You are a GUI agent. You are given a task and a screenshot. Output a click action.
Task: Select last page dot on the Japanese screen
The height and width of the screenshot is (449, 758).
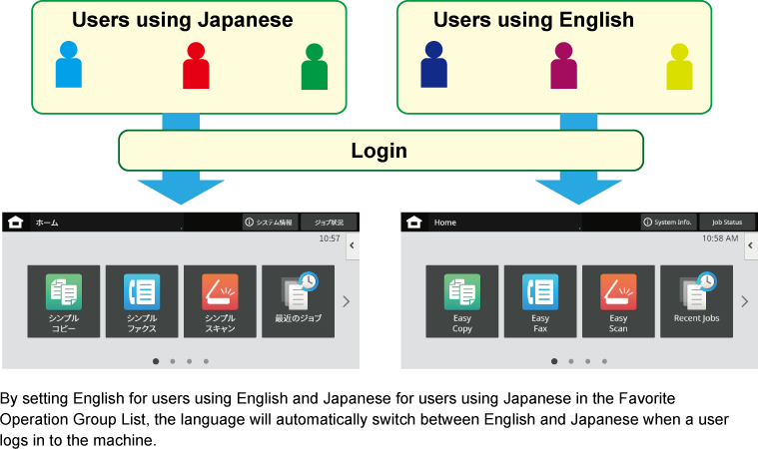pos(206,361)
